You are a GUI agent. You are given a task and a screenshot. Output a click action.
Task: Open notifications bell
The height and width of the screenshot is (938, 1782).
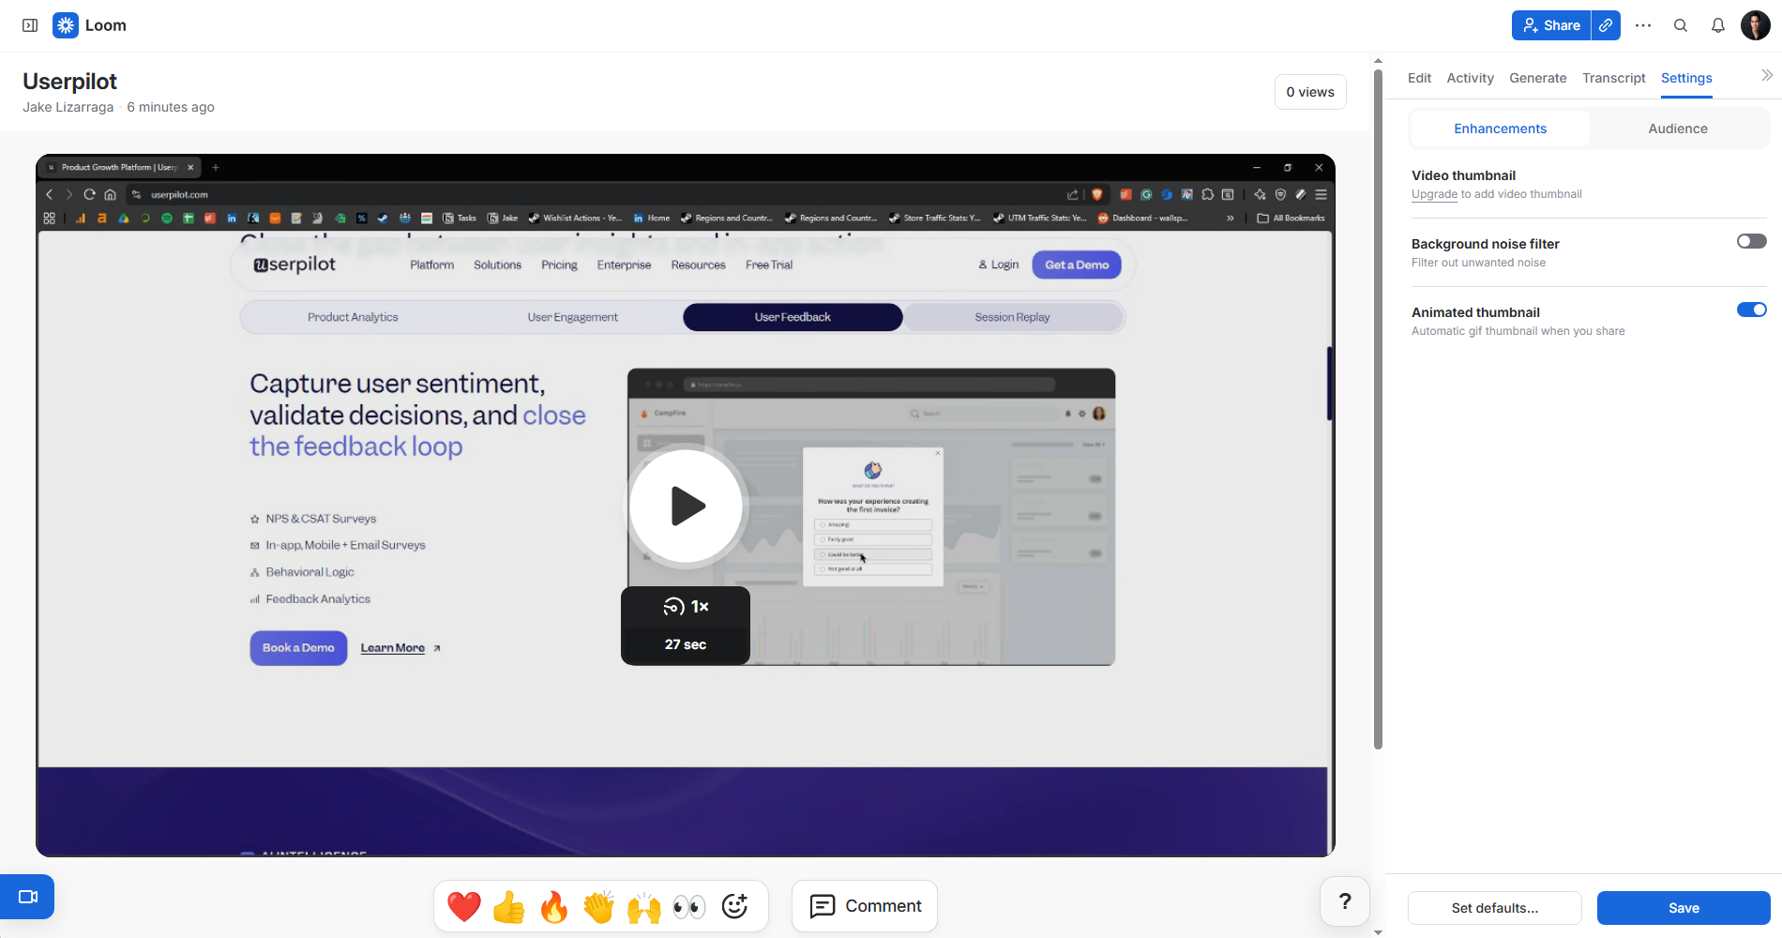[x=1718, y=25]
